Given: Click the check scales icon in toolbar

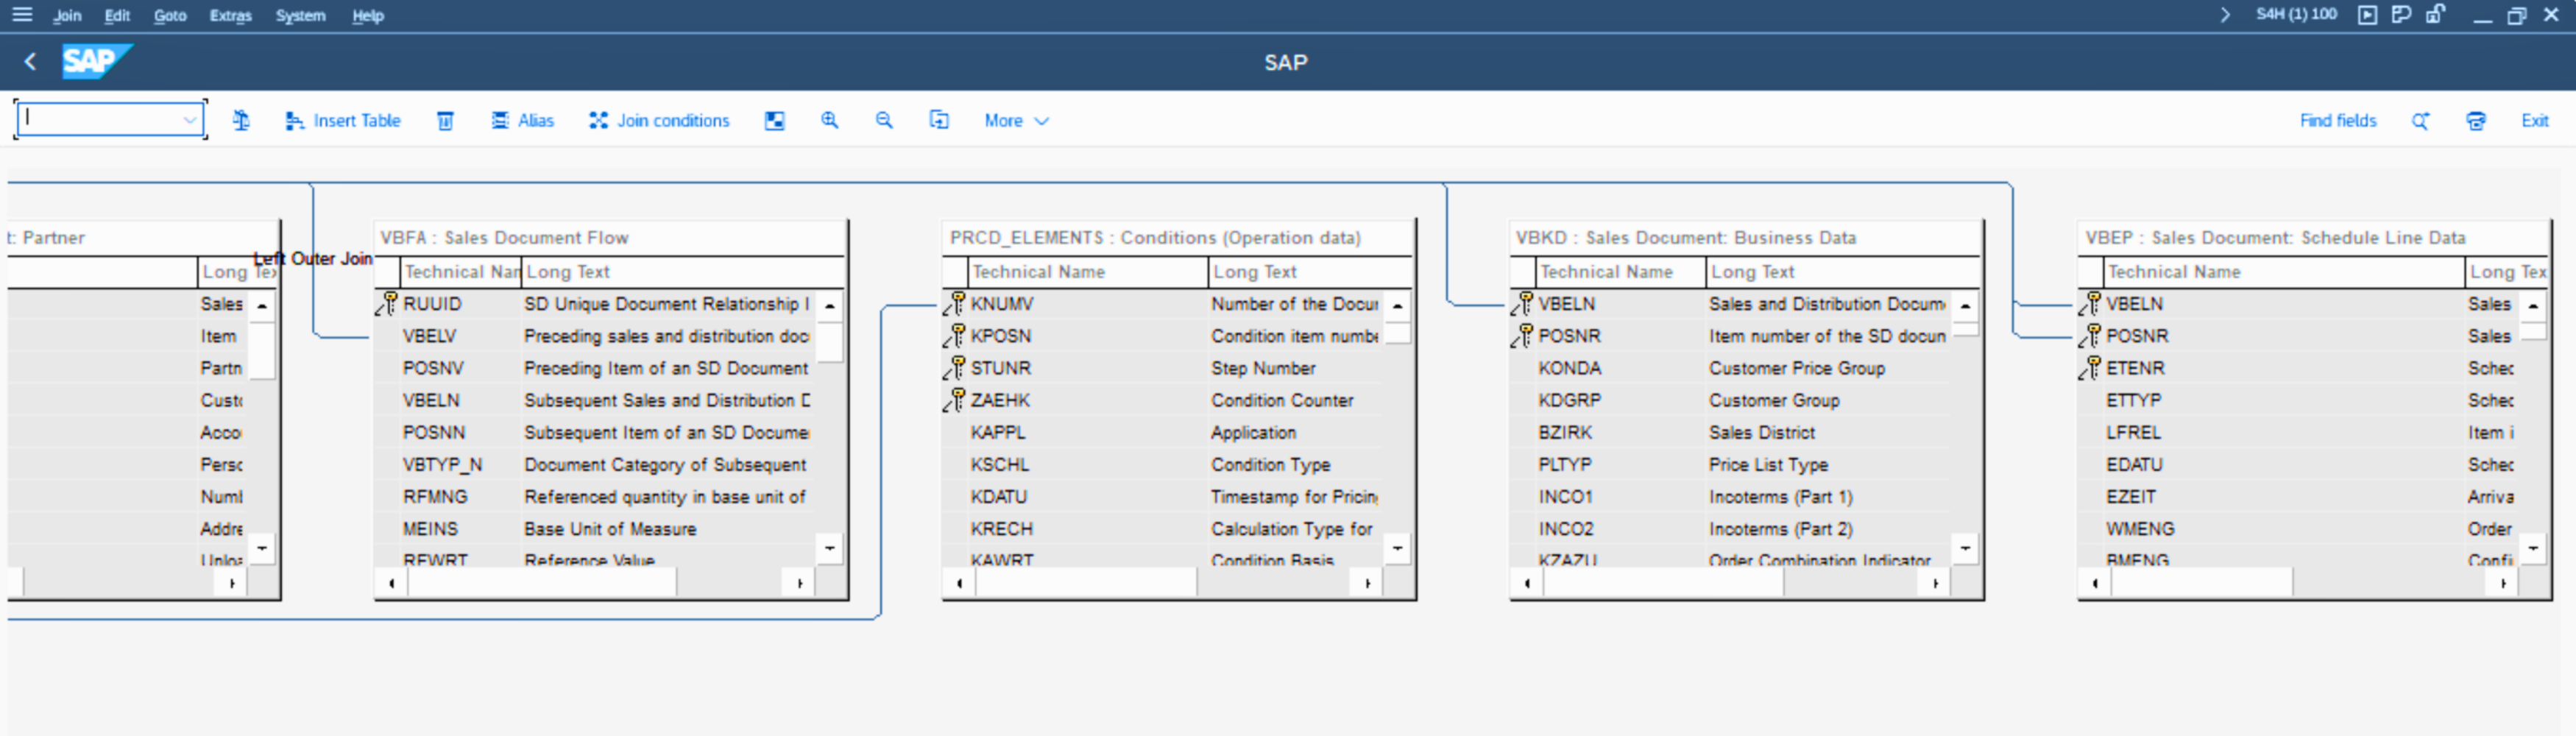Looking at the screenshot, I should coord(241,120).
